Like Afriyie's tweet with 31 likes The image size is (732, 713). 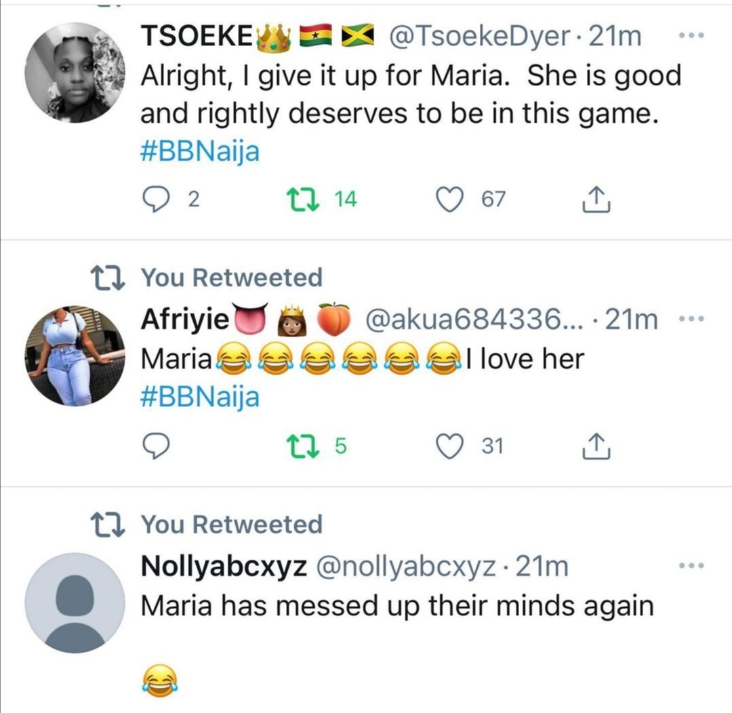coord(447,446)
